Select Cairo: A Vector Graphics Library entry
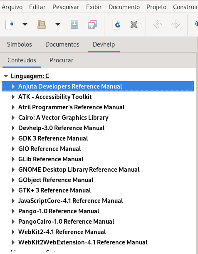The width and height of the screenshot is (198, 254). (63, 118)
